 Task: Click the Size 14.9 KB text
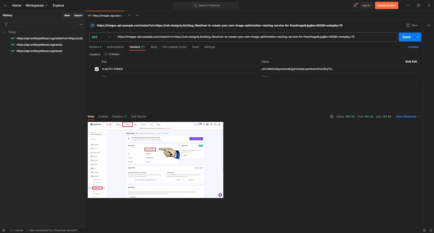(x=383, y=116)
